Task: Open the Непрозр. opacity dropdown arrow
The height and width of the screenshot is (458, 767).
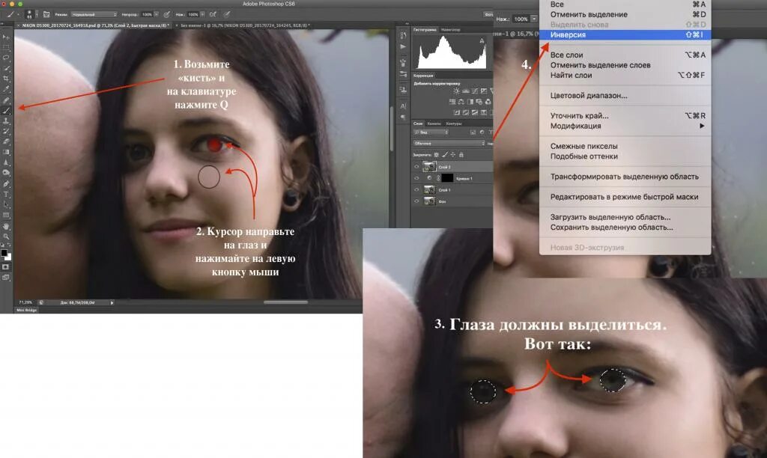Action: coord(157,15)
